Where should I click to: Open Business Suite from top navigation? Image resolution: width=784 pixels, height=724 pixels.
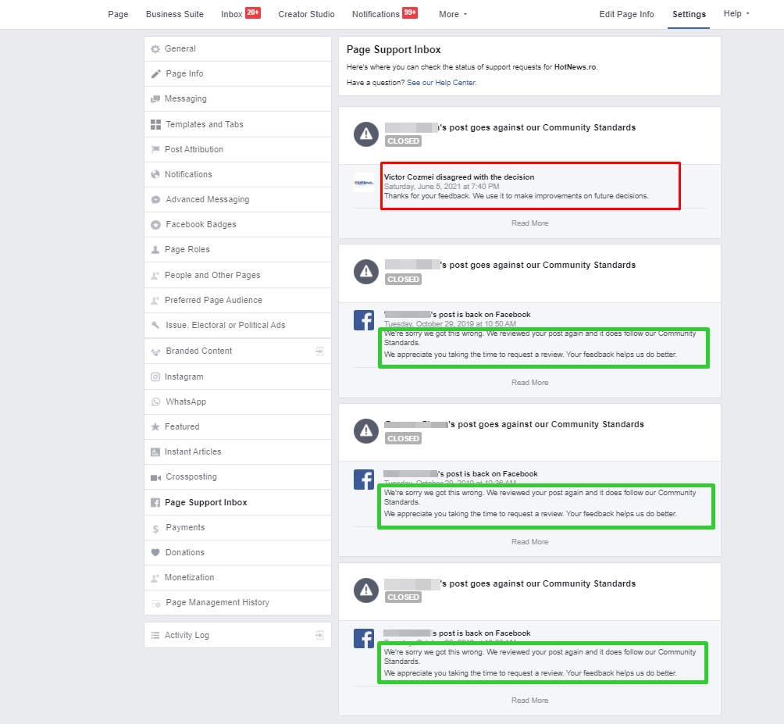175,14
